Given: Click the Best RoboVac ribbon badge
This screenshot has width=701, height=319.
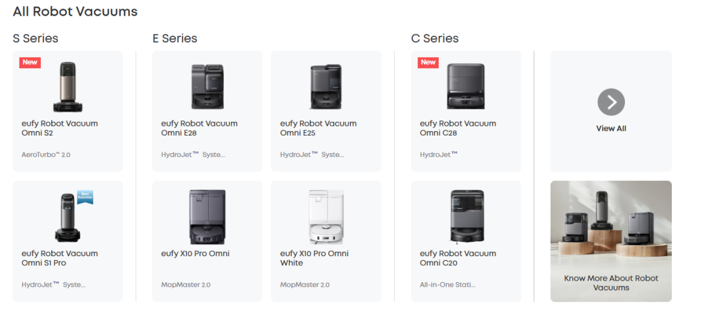Looking at the screenshot, I should point(86,197).
